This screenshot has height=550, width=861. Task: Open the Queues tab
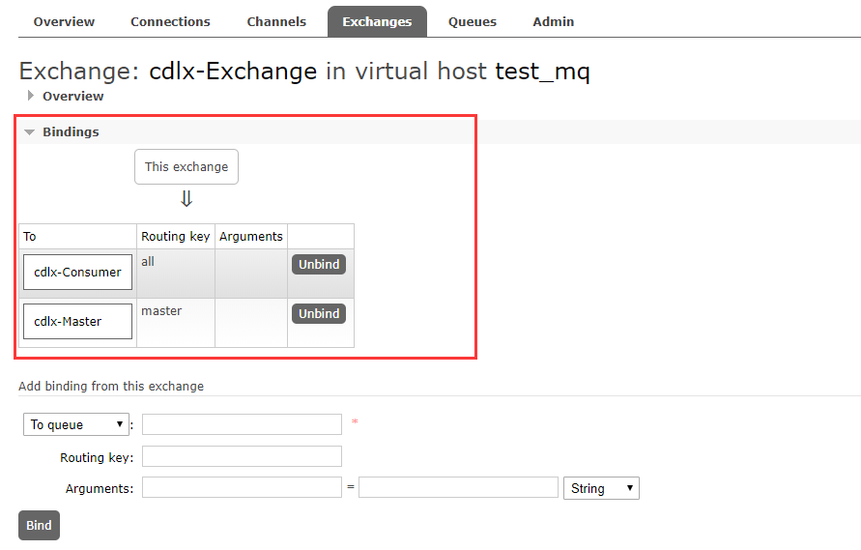(x=473, y=21)
